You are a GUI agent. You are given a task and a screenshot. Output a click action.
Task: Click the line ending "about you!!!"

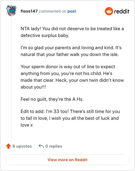[33, 87]
